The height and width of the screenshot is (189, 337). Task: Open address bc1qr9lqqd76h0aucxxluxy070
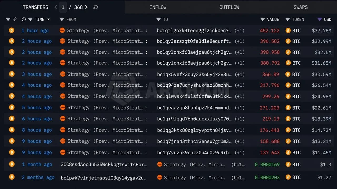pos(194,119)
